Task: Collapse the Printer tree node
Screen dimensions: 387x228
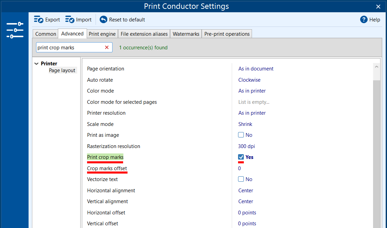Action: click(36, 64)
